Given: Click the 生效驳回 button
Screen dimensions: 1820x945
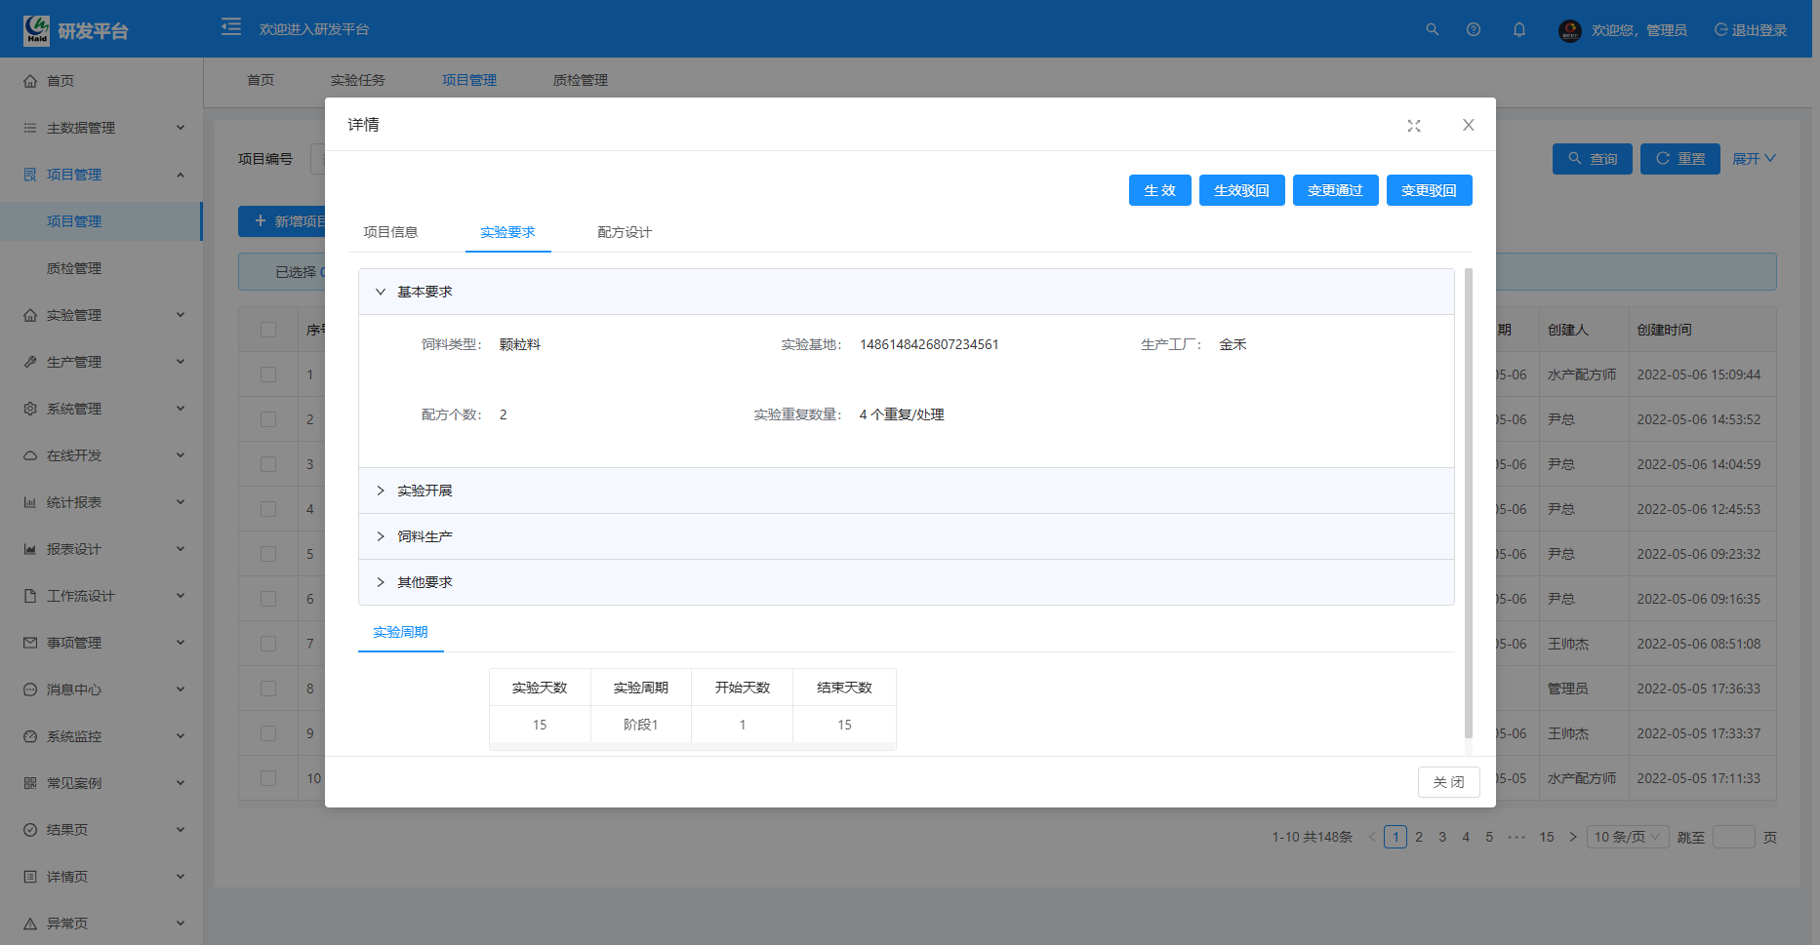Looking at the screenshot, I should click(1241, 190).
